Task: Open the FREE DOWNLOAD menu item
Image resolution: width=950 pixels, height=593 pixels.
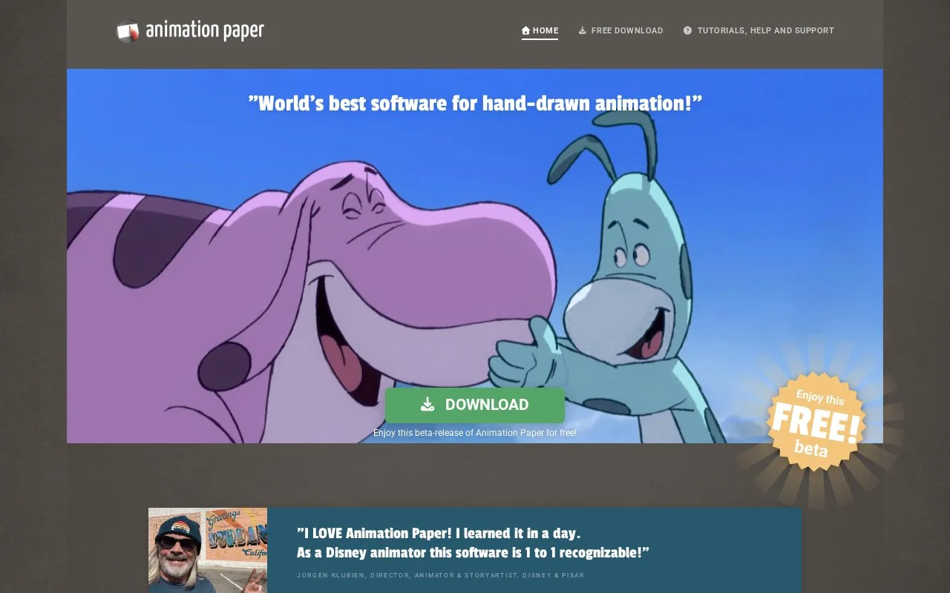Action: 621,30
